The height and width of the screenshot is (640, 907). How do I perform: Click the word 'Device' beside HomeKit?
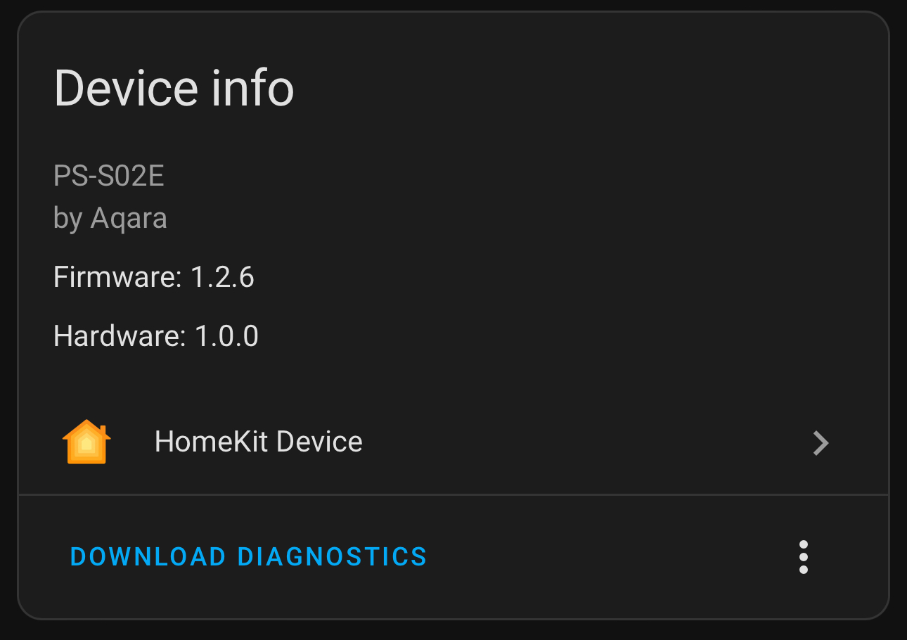point(320,442)
